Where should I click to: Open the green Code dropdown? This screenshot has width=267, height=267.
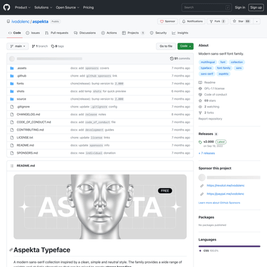[185, 46]
